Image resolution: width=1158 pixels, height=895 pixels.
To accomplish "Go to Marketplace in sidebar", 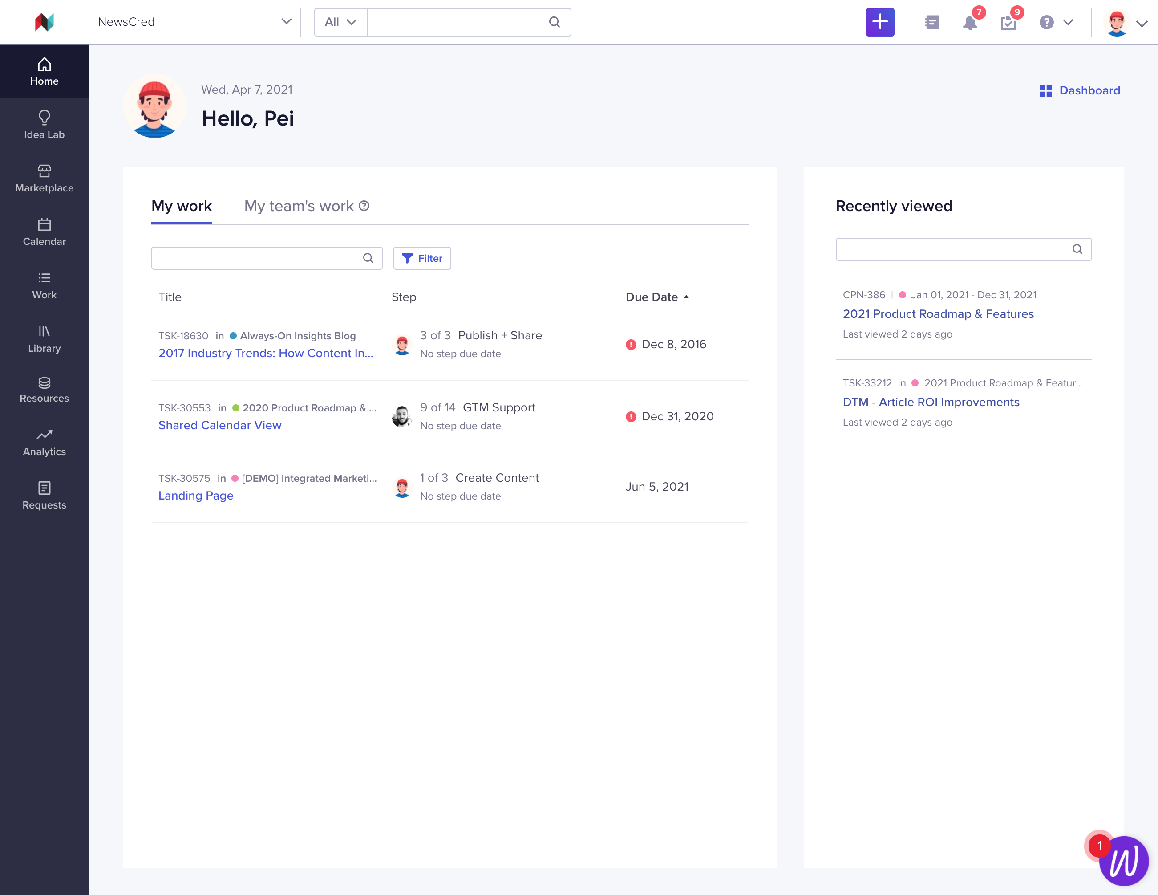I will click(x=44, y=178).
